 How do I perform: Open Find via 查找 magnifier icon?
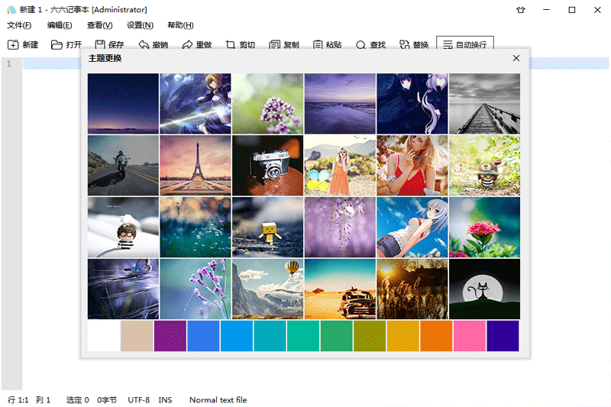pyautogui.click(x=360, y=45)
